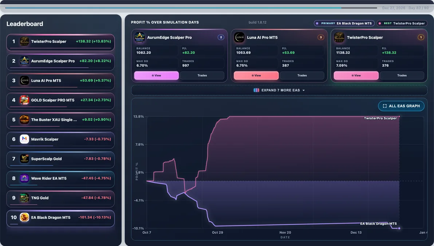Click the TwisterPro Scalper card logo

point(339,37)
